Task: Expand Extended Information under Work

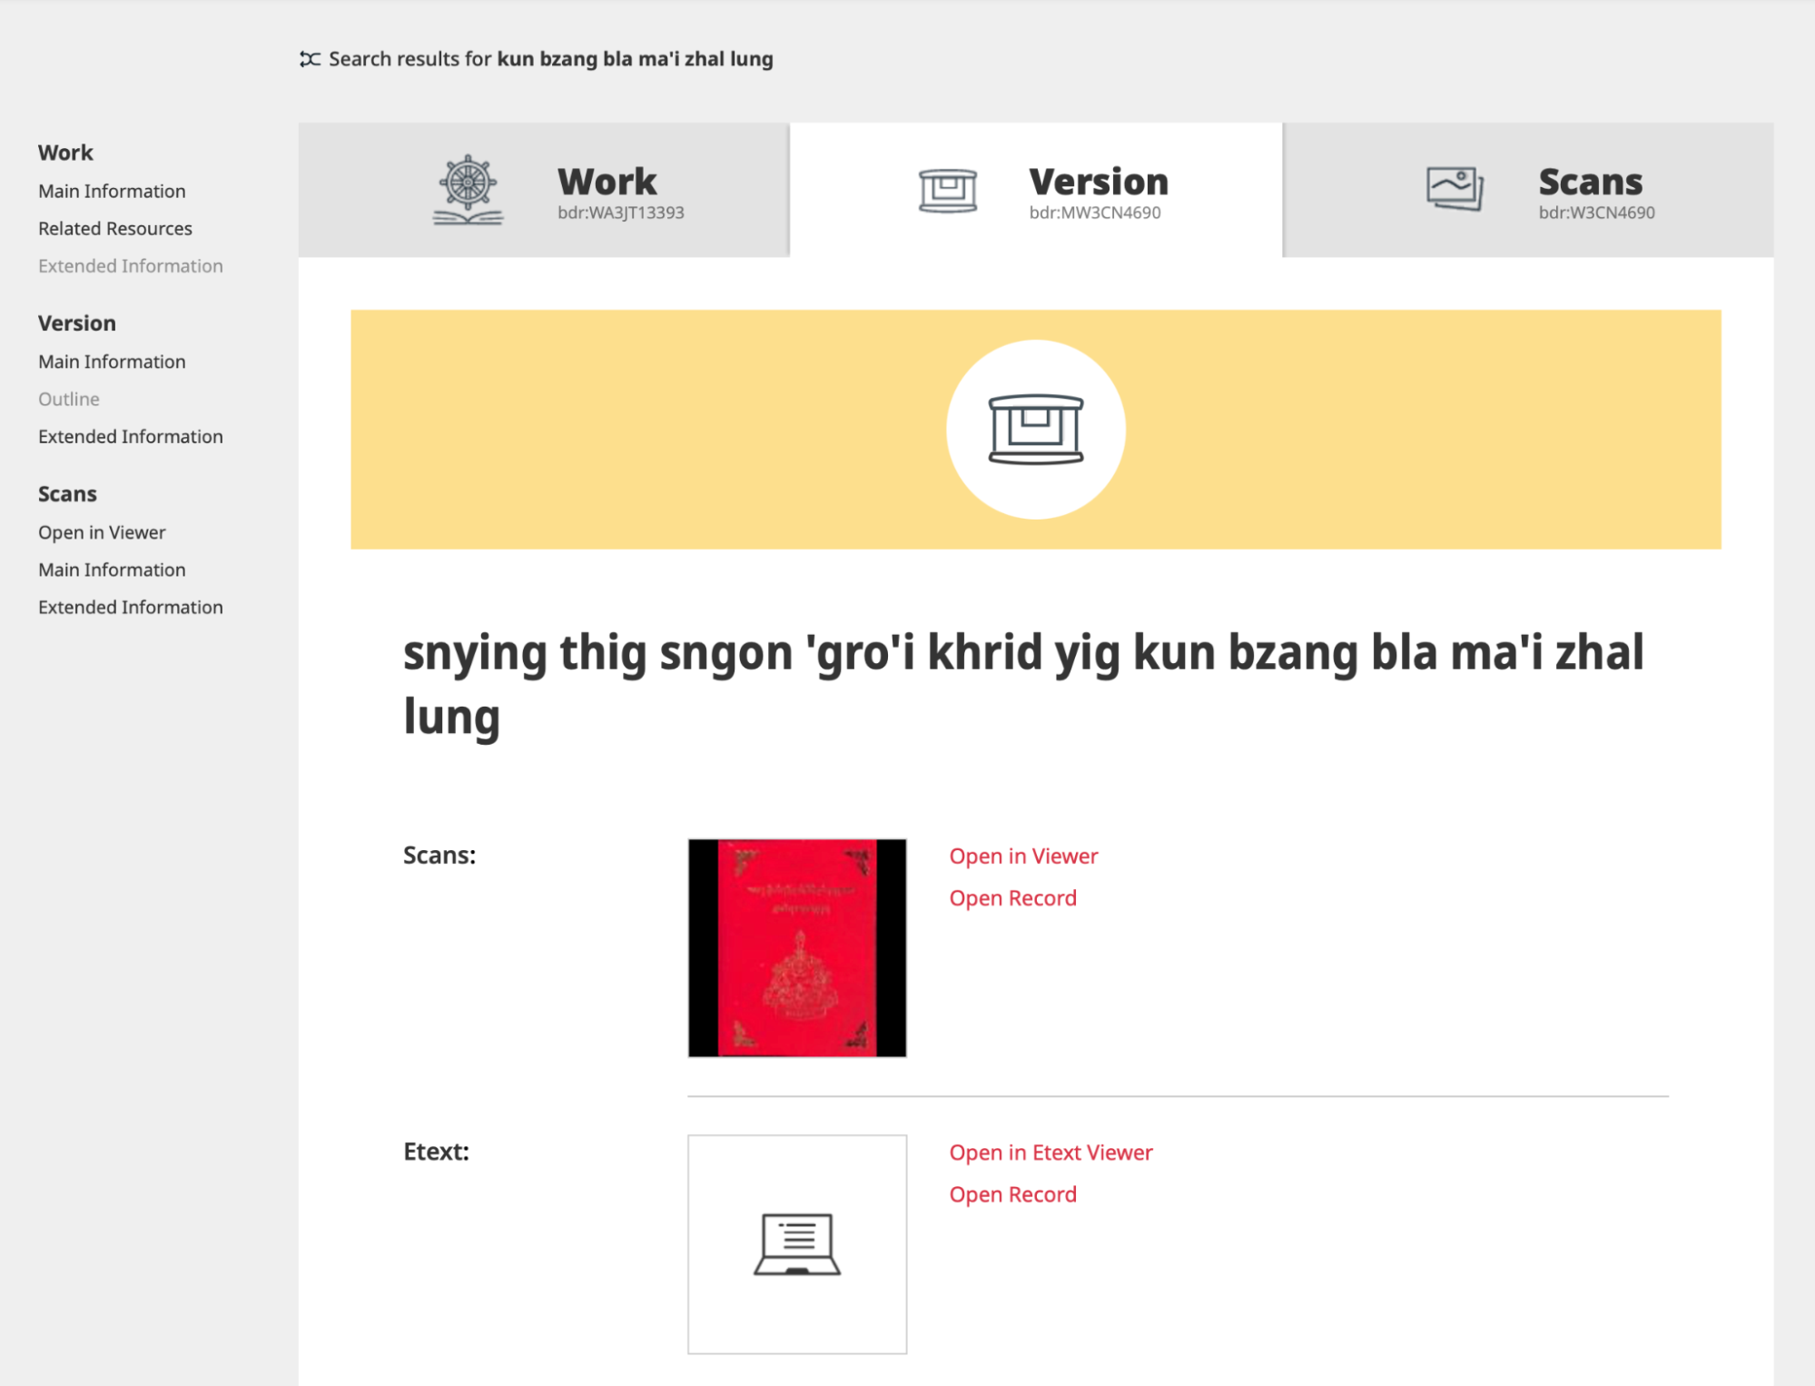Action: tap(130, 265)
